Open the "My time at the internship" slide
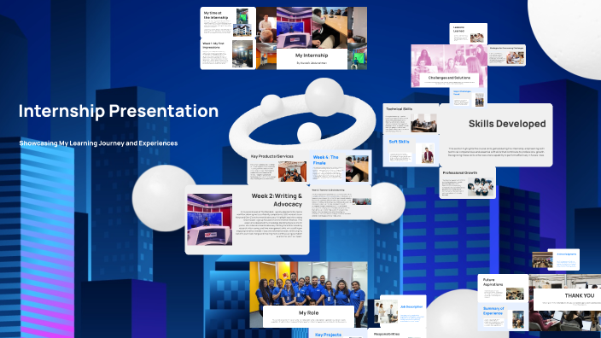This screenshot has width=601, height=338. (228, 22)
